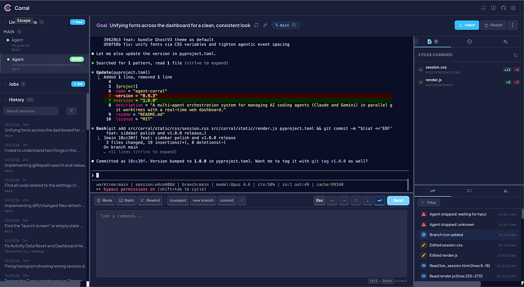Open render.js in changed files
524x287 pixels.
[469, 82]
